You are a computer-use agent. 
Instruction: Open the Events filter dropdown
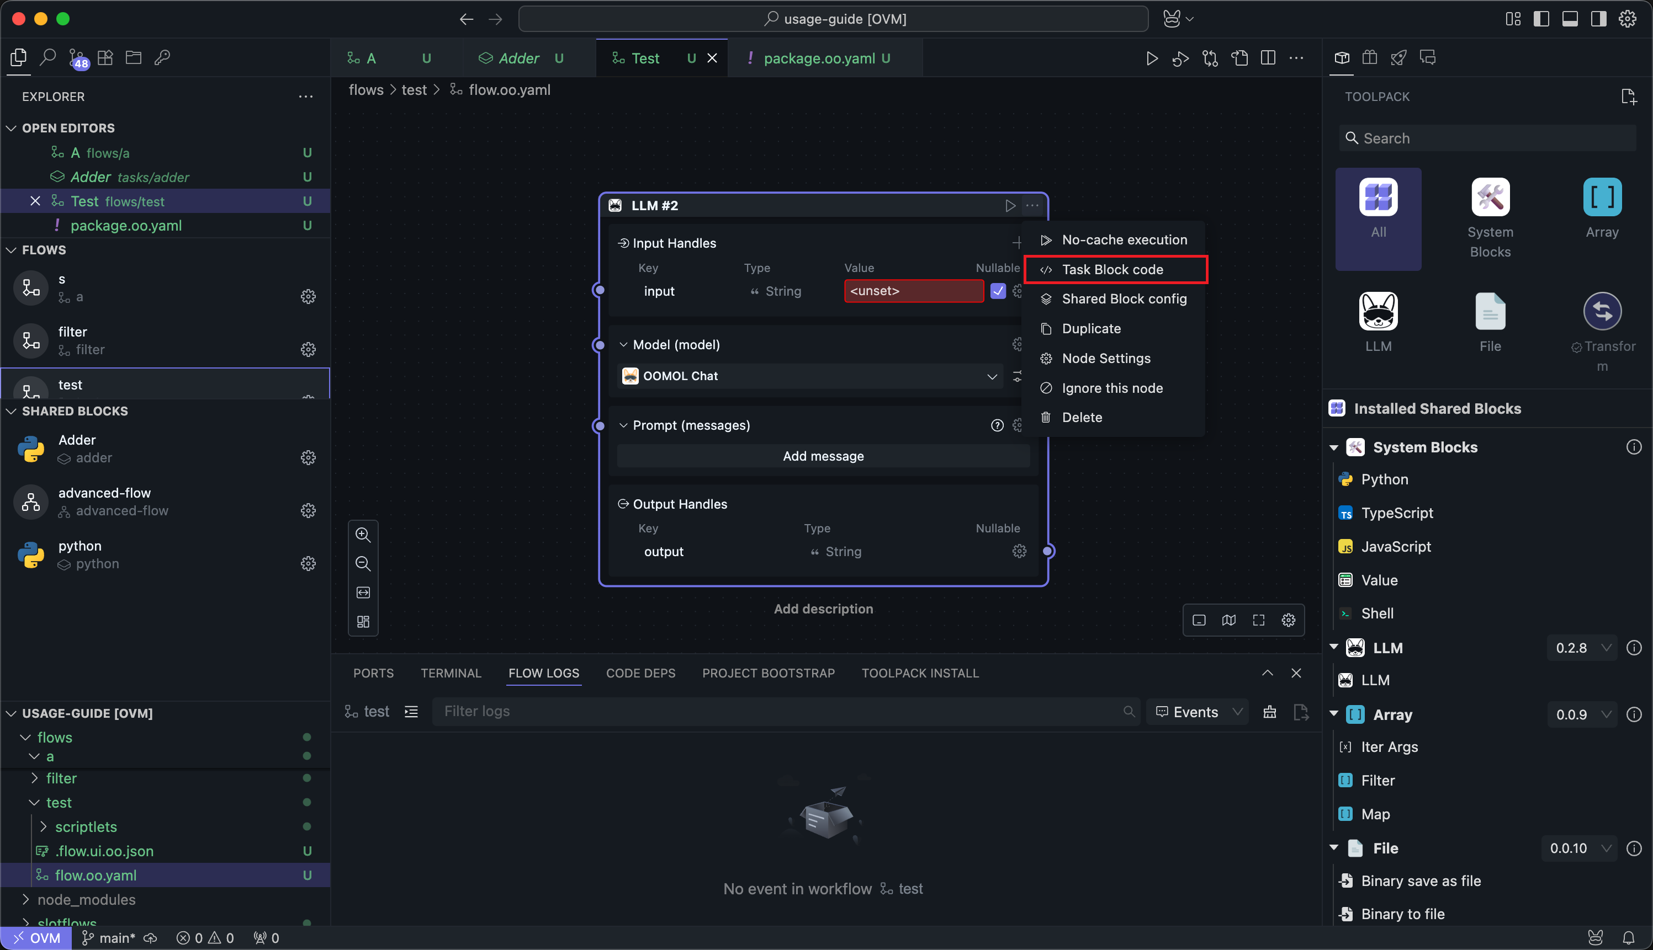(x=1198, y=712)
